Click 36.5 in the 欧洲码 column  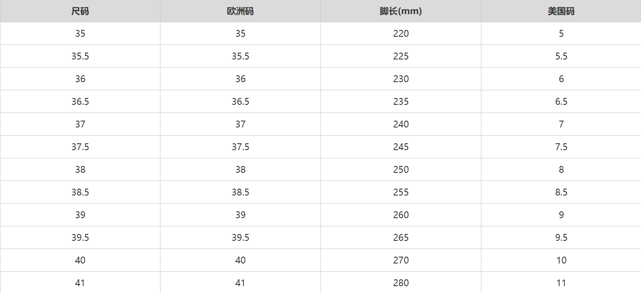tap(240, 101)
